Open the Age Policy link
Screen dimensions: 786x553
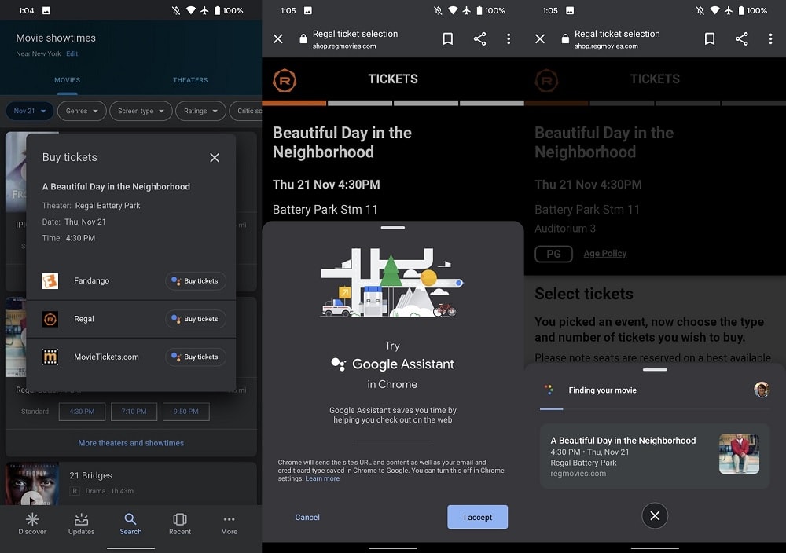click(x=605, y=254)
